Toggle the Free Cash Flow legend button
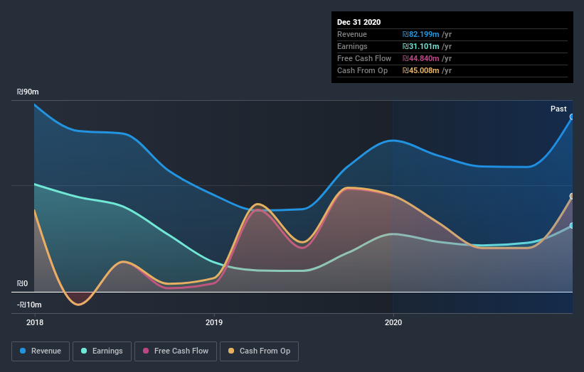584x372 pixels. point(176,351)
